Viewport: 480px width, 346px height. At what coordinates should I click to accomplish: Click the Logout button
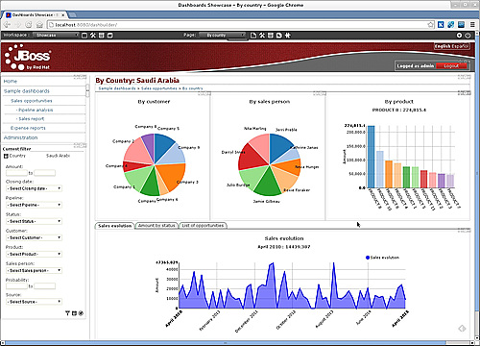click(451, 65)
